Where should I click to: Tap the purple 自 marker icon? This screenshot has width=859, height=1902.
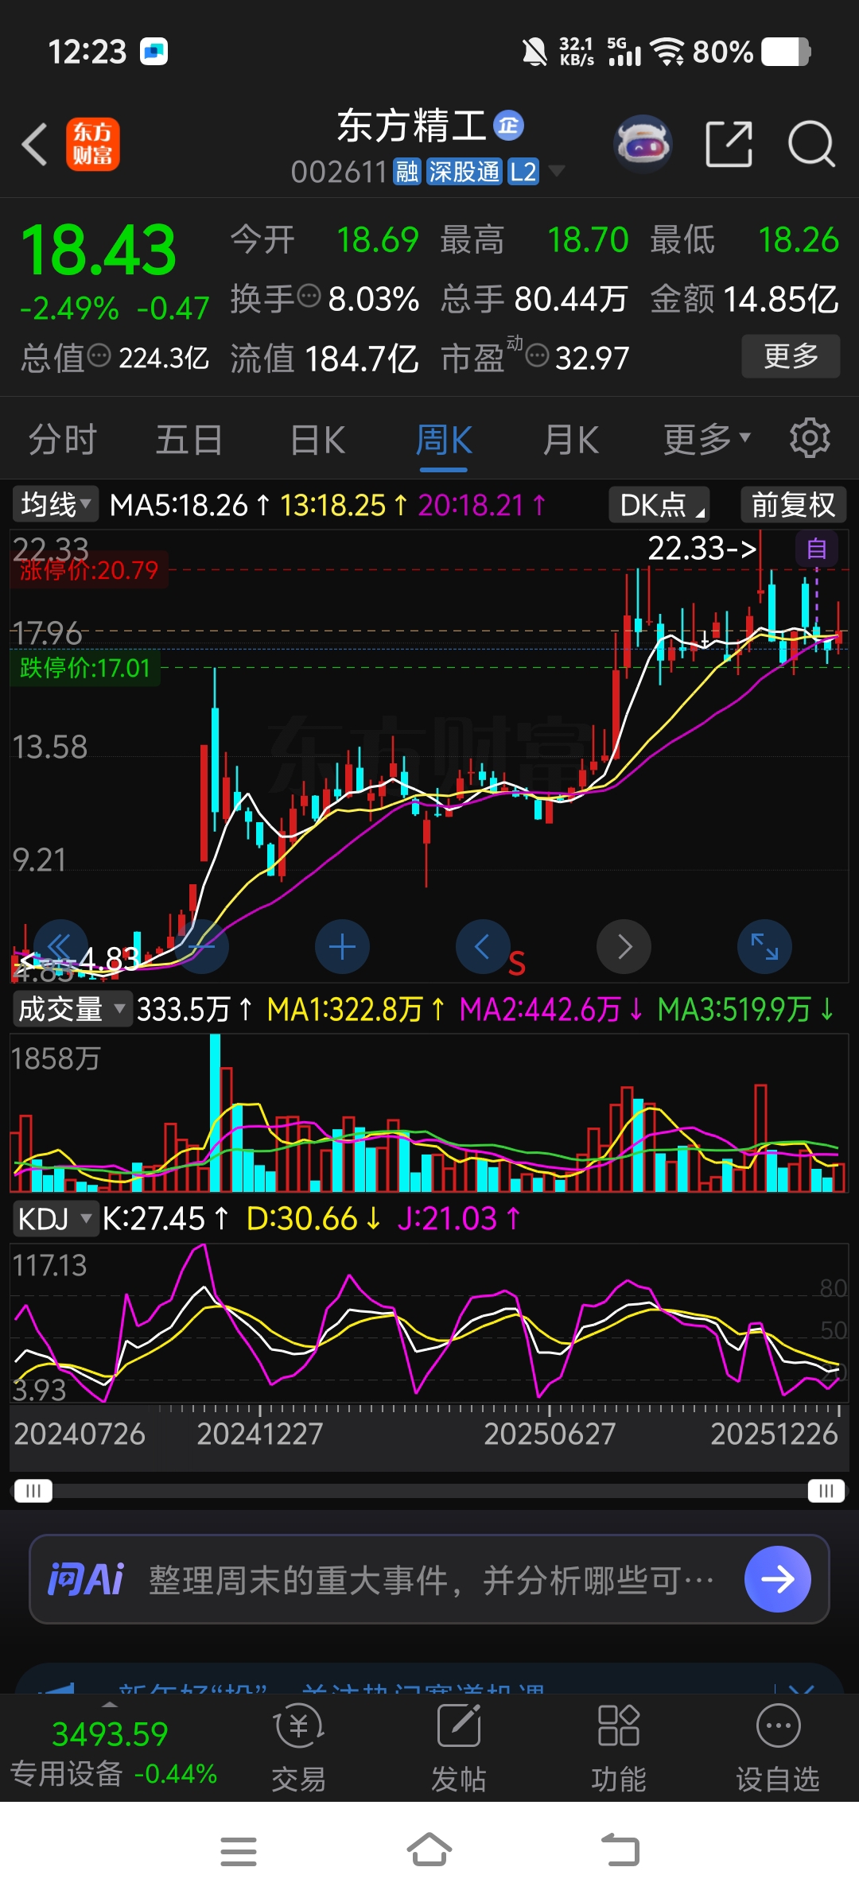click(817, 549)
